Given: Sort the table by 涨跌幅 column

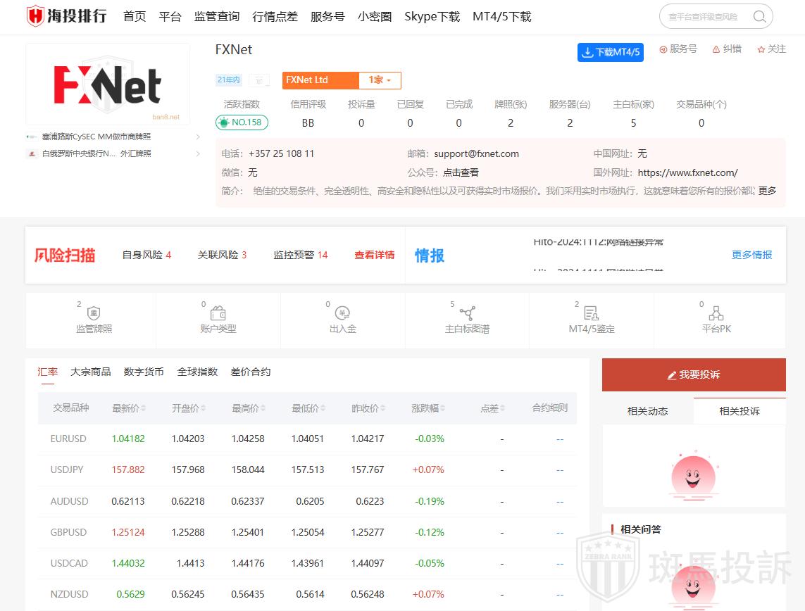Looking at the screenshot, I should (x=428, y=408).
